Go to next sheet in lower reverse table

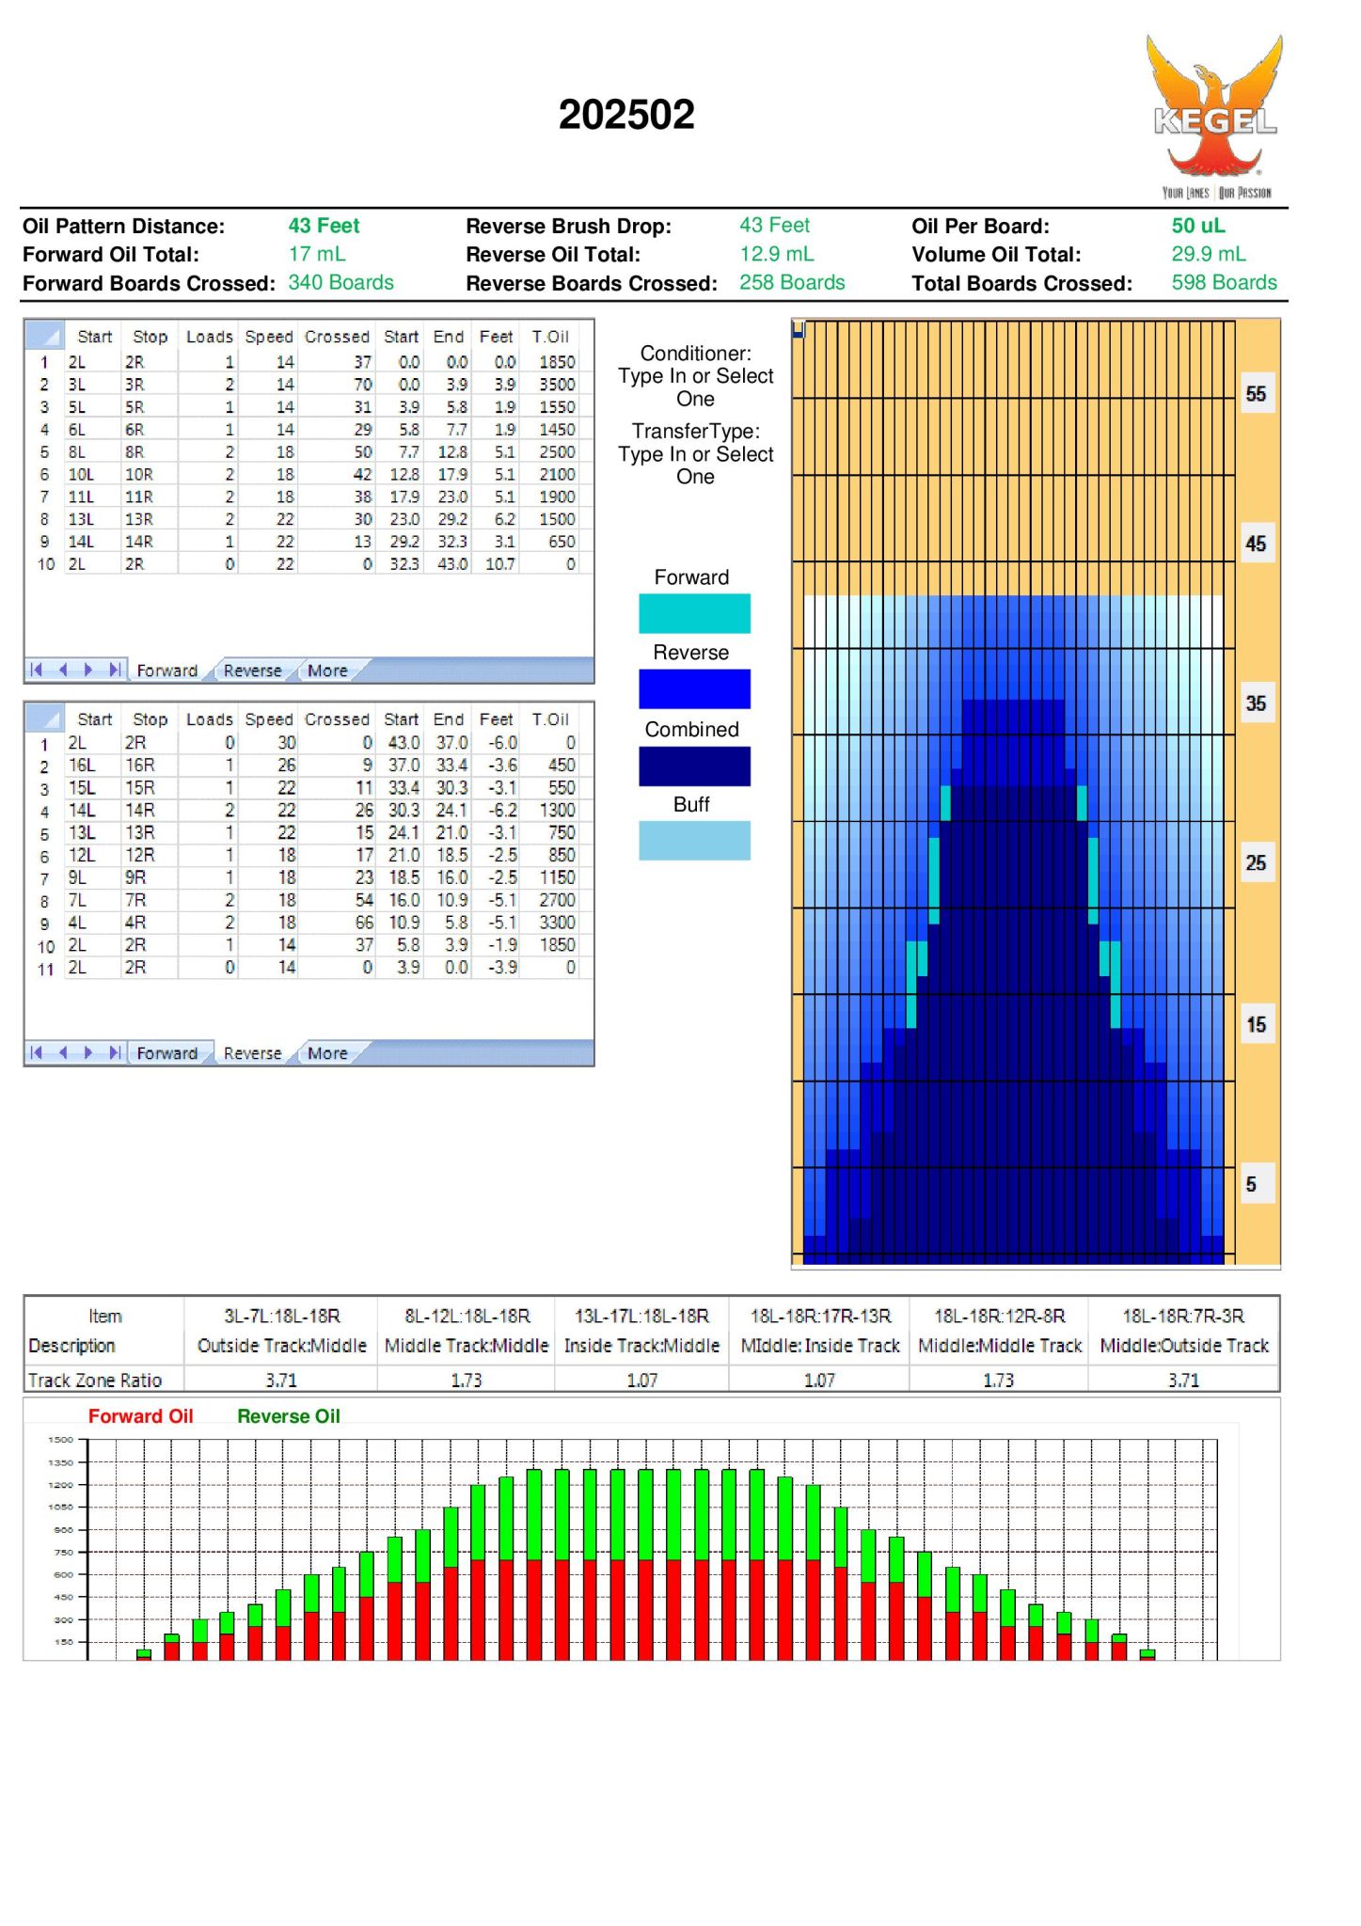[x=88, y=1052]
